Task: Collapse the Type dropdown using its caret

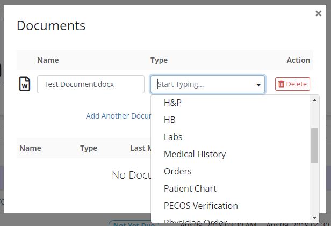Action: [x=258, y=85]
